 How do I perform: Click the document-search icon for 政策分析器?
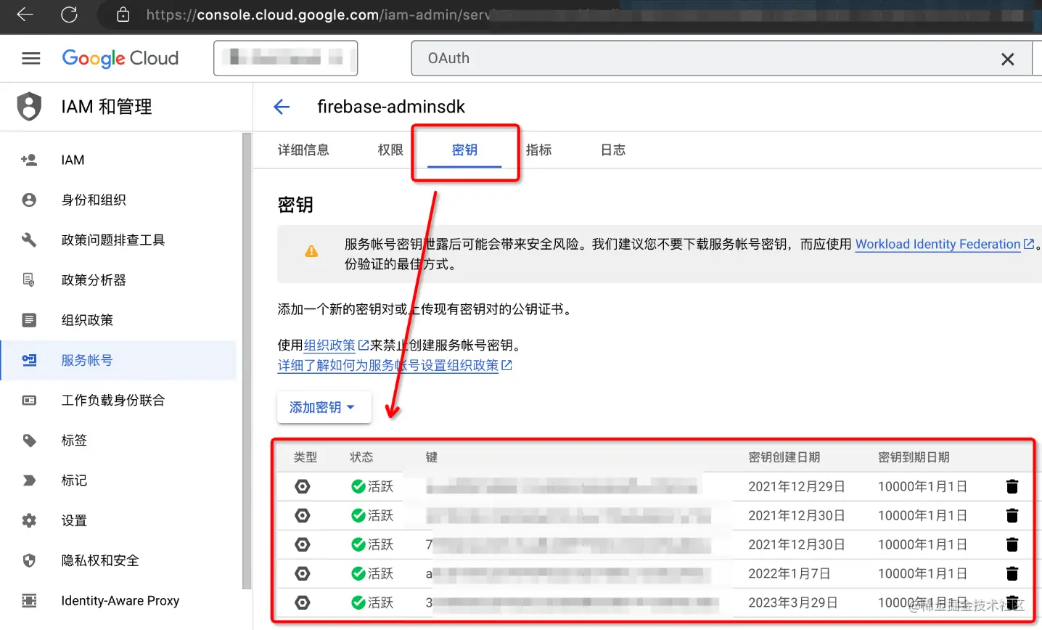(29, 279)
